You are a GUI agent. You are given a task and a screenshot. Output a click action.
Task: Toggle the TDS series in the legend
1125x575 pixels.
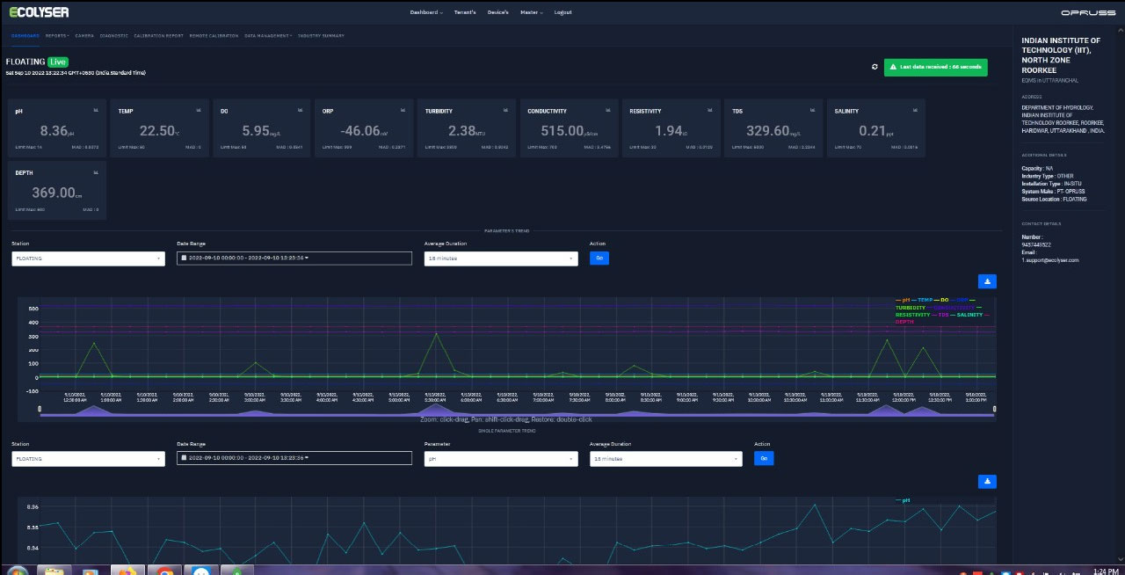pos(942,315)
